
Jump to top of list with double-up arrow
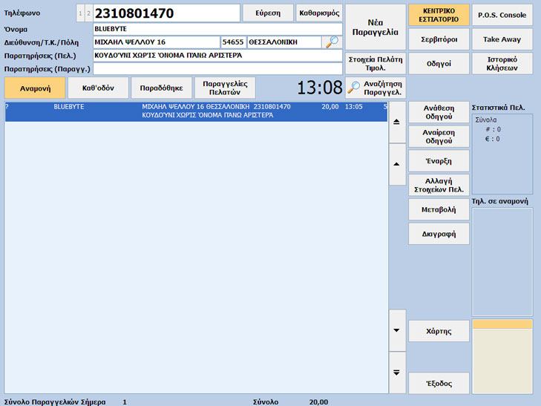tap(397, 121)
